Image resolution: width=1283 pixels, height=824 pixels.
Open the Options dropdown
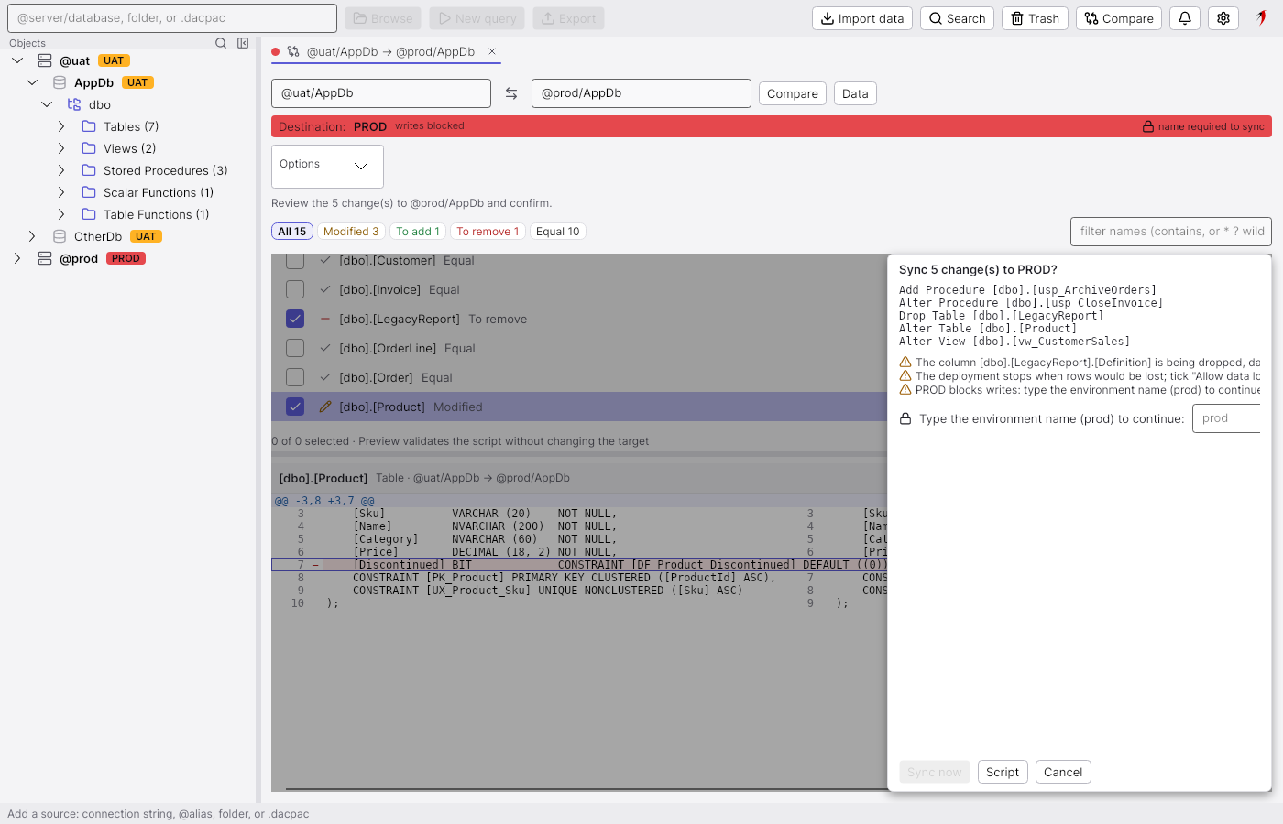tap(327, 166)
